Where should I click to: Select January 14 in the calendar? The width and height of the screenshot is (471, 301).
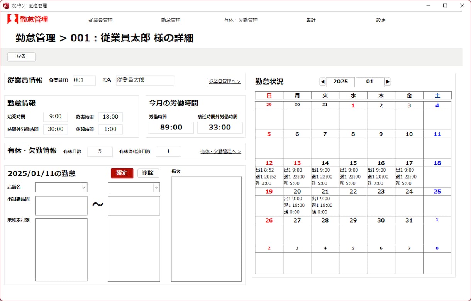tap(325, 173)
